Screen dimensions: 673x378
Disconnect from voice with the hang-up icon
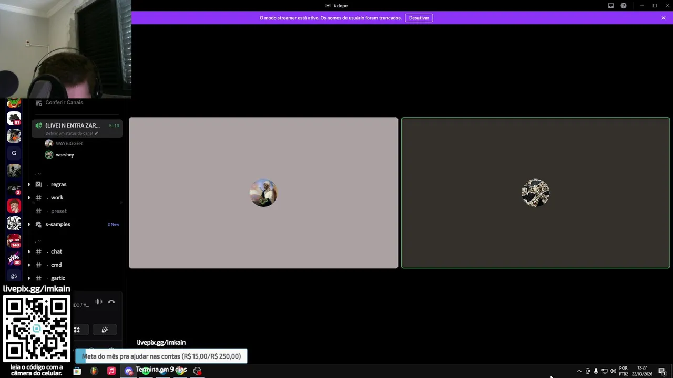click(111, 302)
